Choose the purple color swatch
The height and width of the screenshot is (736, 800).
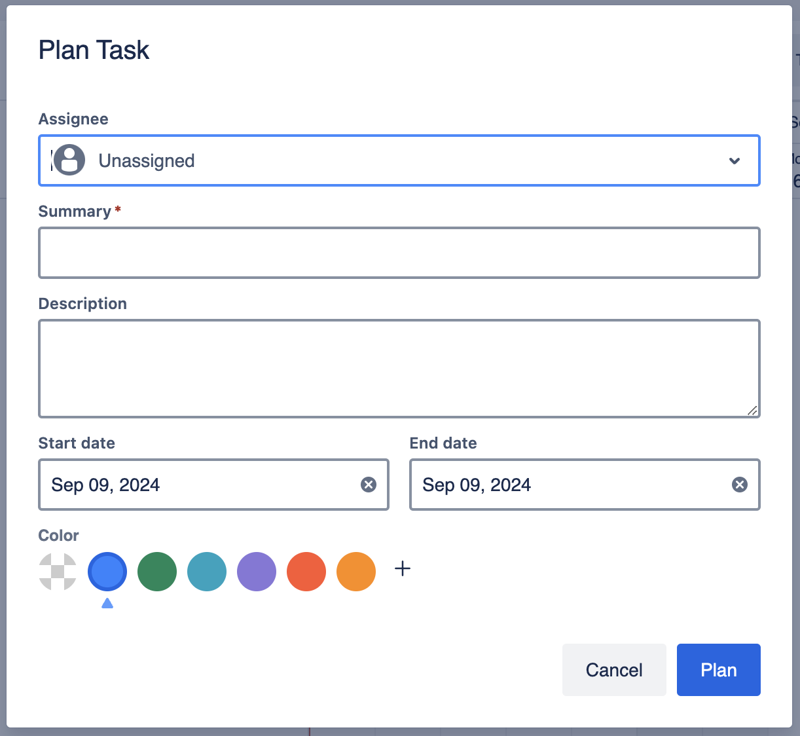tap(257, 572)
